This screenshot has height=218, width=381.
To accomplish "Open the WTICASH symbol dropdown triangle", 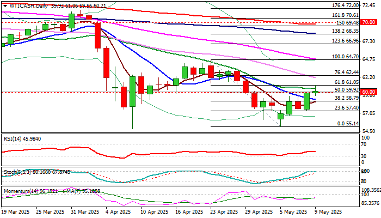I will pyautogui.click(x=5, y=6).
